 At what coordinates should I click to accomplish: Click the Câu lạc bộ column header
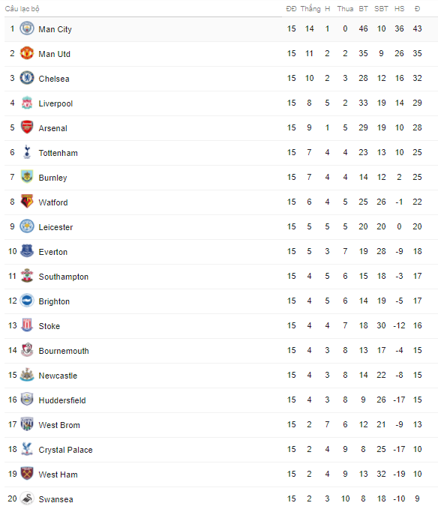[x=22, y=9]
